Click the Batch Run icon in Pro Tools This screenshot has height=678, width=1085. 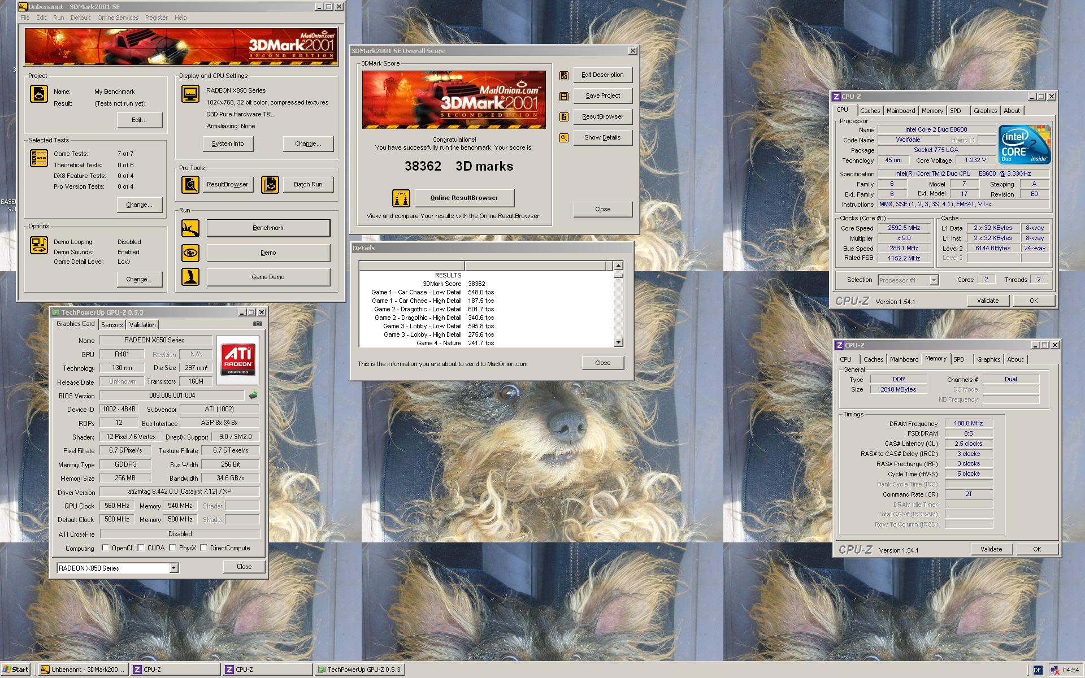[x=270, y=185]
